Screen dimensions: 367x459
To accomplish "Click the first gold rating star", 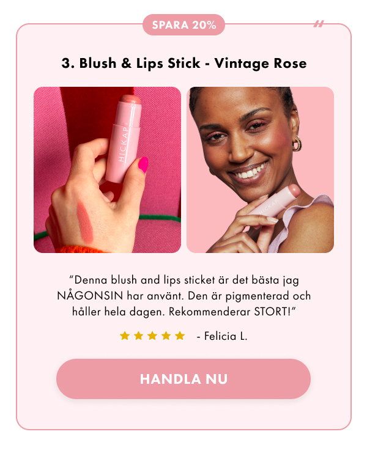I will (125, 336).
